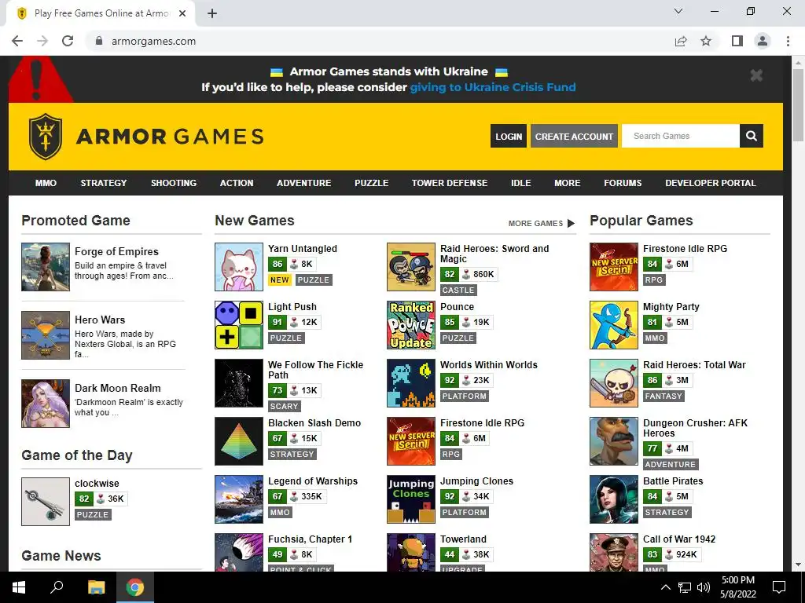Open Pounce ranked update thumbnail
The width and height of the screenshot is (805, 603).
pos(410,324)
